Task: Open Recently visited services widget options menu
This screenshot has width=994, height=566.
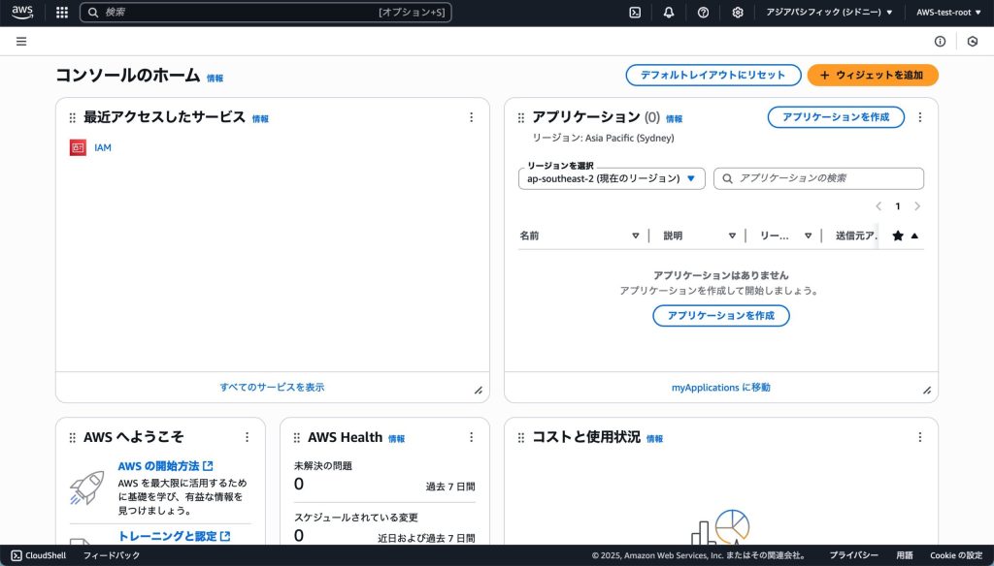Action: point(471,117)
